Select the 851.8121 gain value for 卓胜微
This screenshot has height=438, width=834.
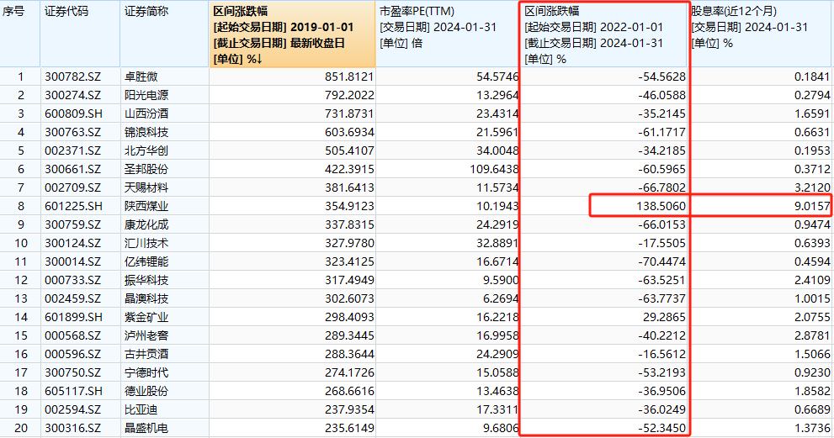tap(349, 77)
